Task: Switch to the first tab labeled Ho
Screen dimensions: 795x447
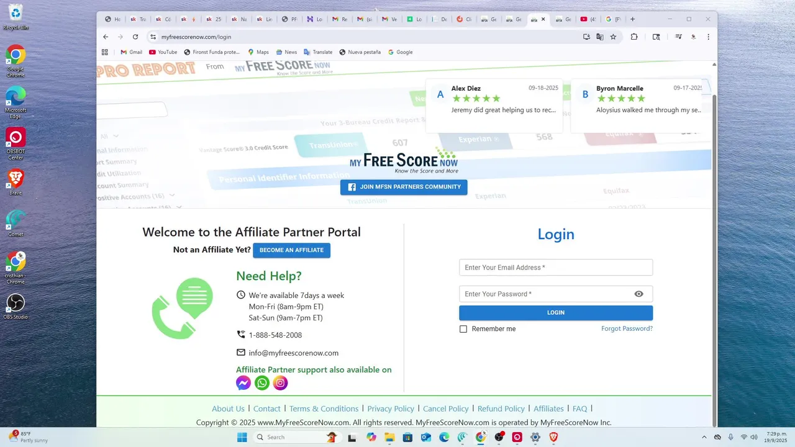Action: click(x=112, y=19)
